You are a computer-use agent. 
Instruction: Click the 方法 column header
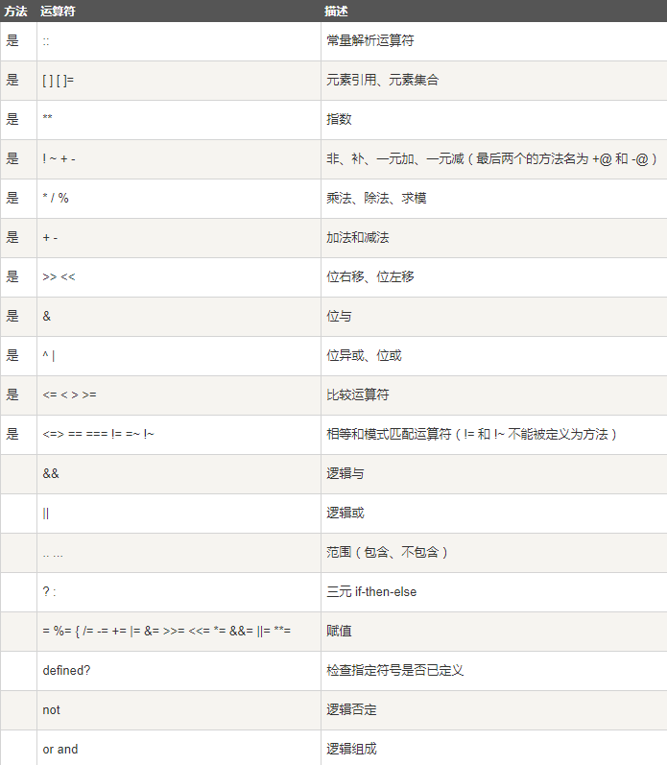coord(15,11)
